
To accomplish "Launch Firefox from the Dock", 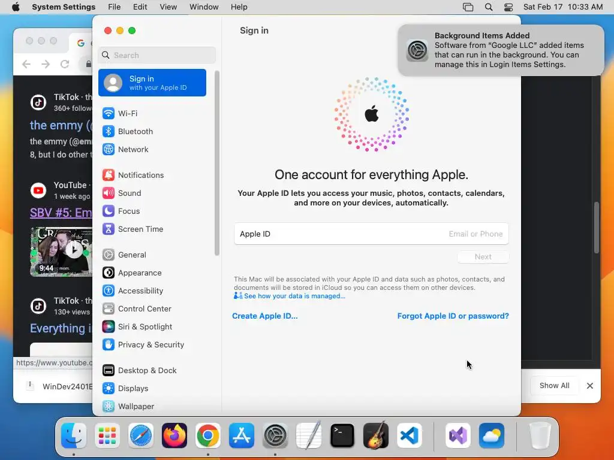I will click(x=174, y=435).
